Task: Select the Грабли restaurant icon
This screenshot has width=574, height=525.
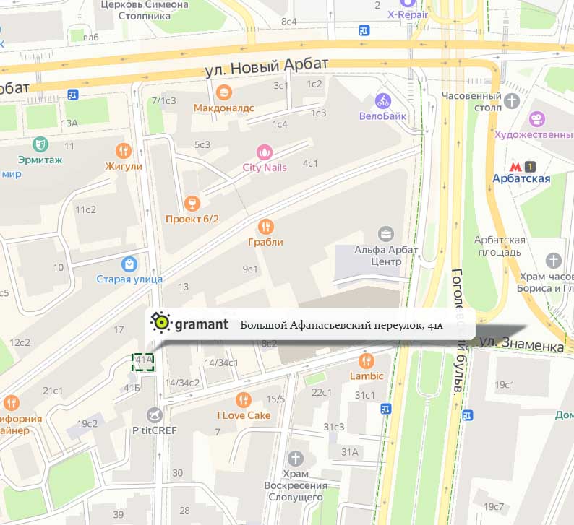Action: tap(266, 227)
